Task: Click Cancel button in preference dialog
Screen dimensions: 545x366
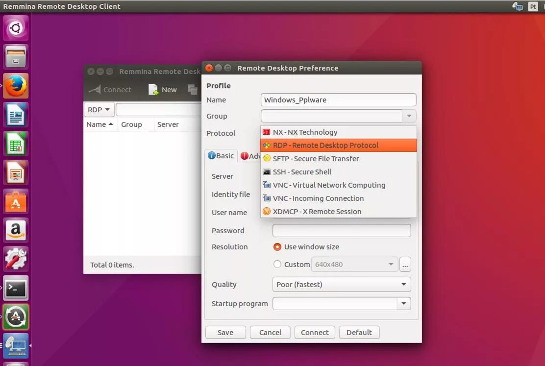Action: (270, 332)
